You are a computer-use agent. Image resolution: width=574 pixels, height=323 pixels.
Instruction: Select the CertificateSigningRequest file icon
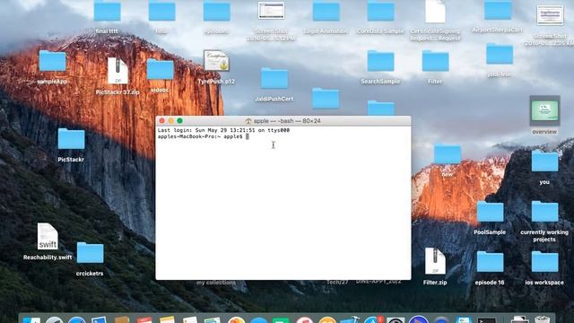(x=435, y=12)
